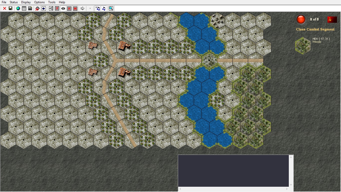Open the Help menu
Screen dimensions: 341x192
[62, 2]
